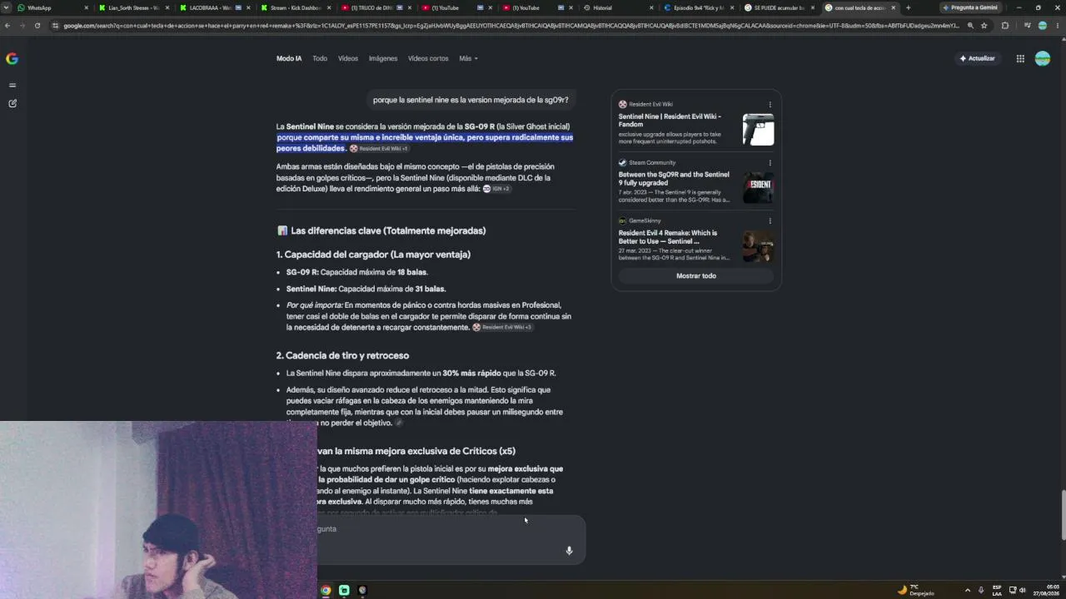The image size is (1066, 599).
Task: Open the Google account avatar
Action: click(x=1043, y=58)
